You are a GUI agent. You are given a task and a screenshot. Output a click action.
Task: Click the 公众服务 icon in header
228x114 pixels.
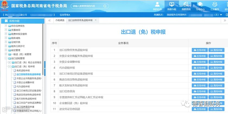pos(215,4)
